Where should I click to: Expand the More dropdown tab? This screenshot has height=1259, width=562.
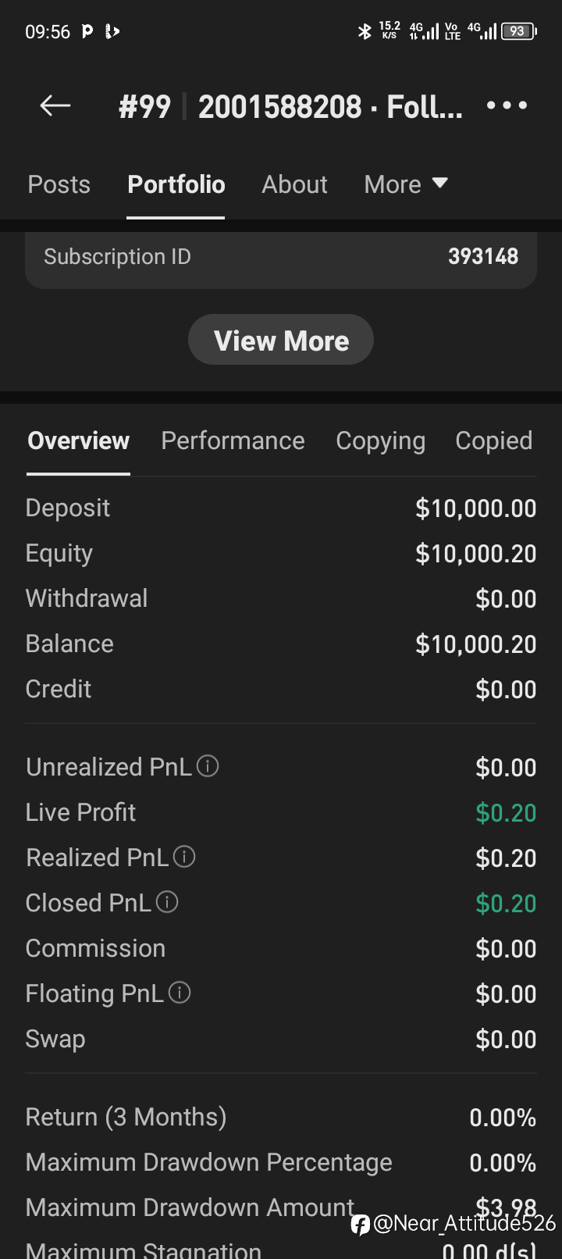click(x=406, y=184)
